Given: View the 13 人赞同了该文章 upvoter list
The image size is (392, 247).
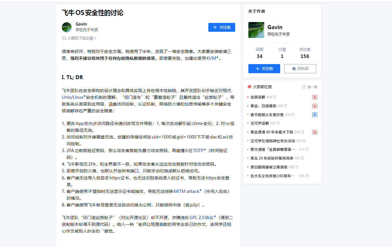Looking at the screenshot, I should point(79,38).
